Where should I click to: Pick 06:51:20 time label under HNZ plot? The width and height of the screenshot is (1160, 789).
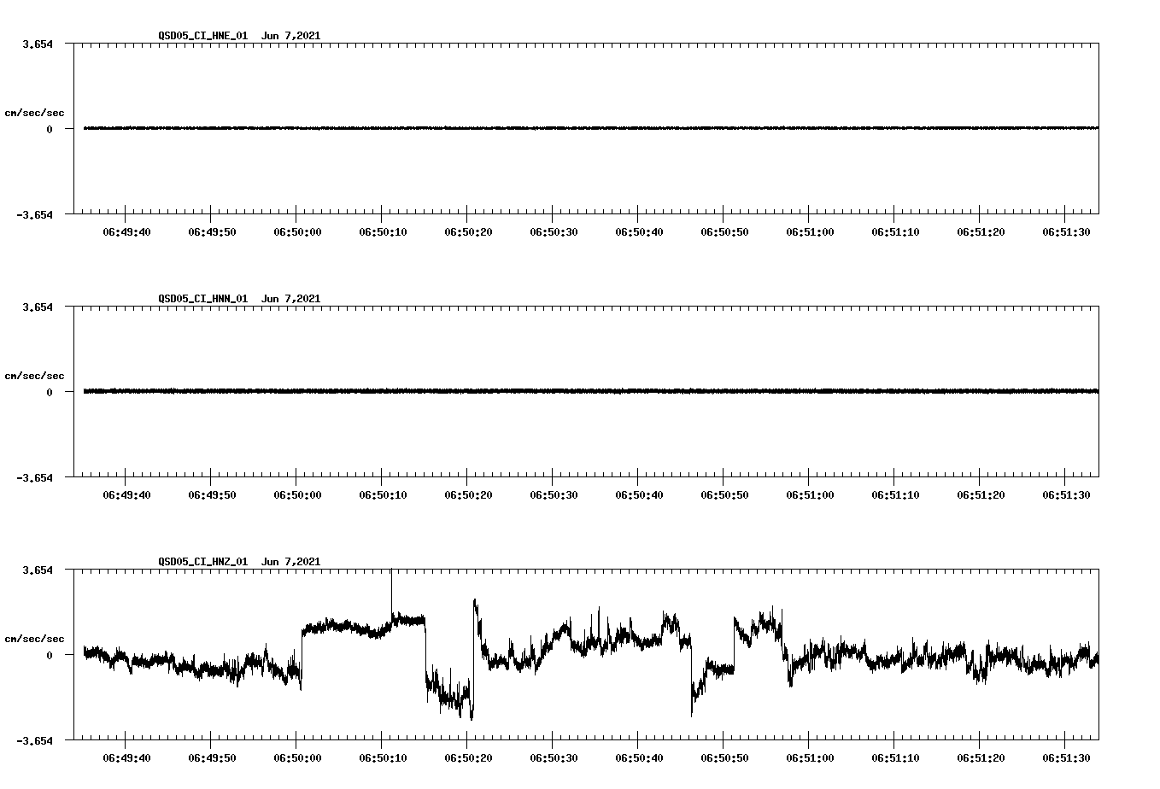tap(981, 758)
